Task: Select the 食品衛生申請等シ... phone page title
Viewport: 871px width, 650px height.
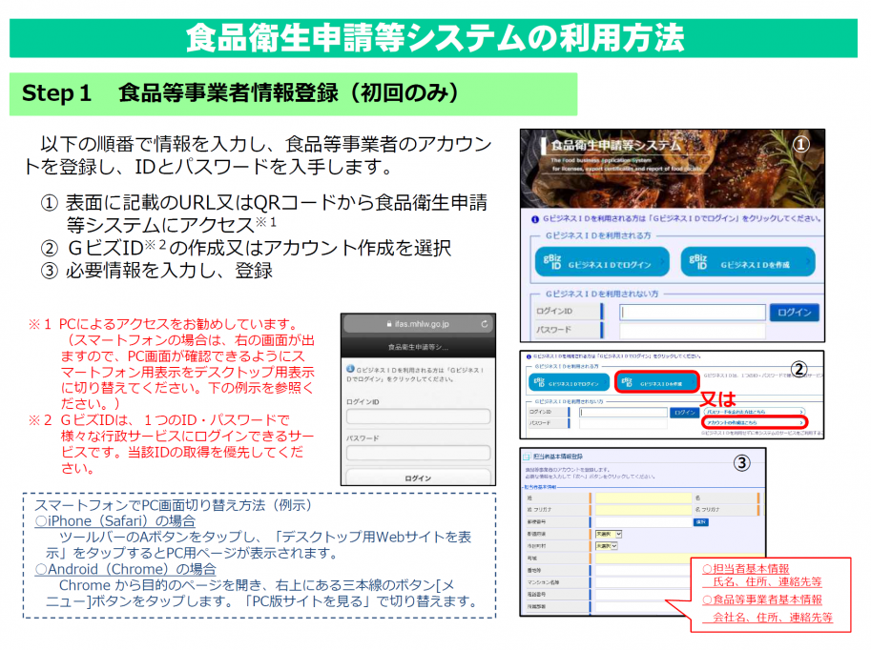Action: pyautogui.click(x=418, y=347)
